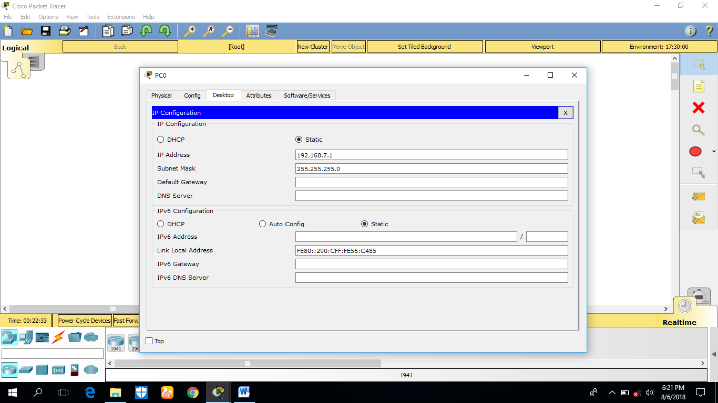Switch to the Attributes tab
Viewport: 718px width, 403px height.
pos(259,96)
